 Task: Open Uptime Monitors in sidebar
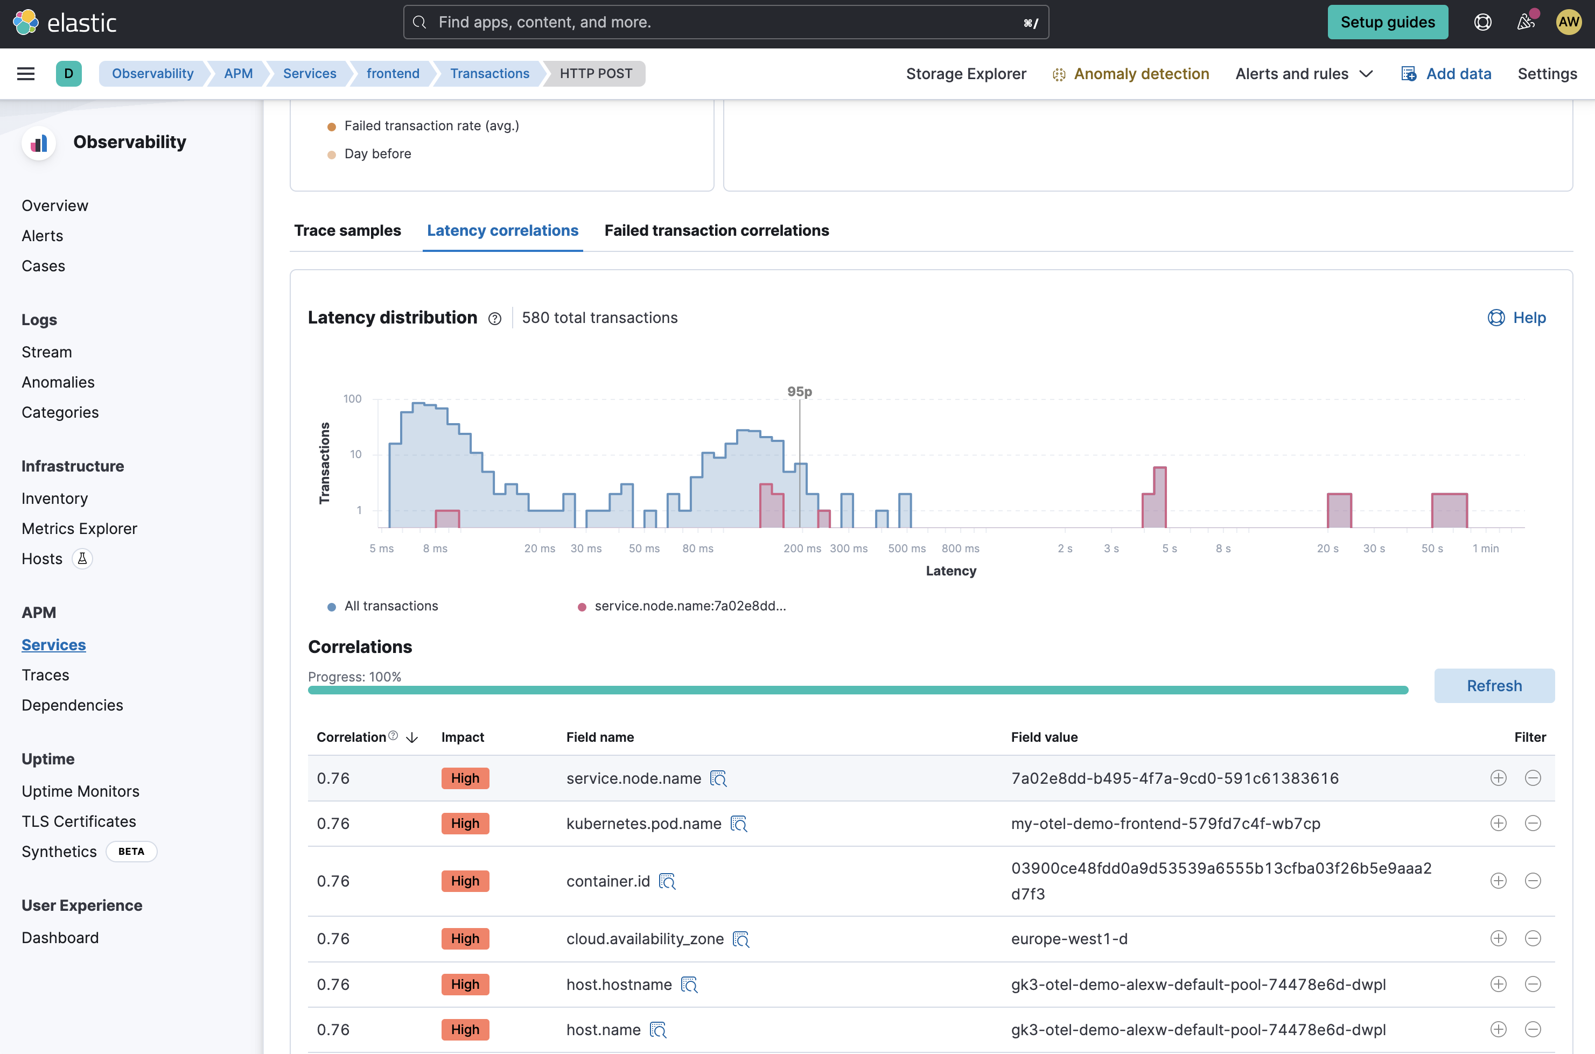[80, 792]
